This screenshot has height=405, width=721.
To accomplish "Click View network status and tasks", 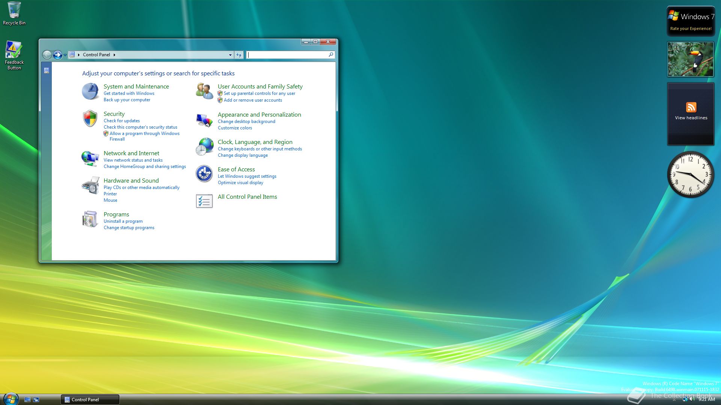I will pos(133,160).
